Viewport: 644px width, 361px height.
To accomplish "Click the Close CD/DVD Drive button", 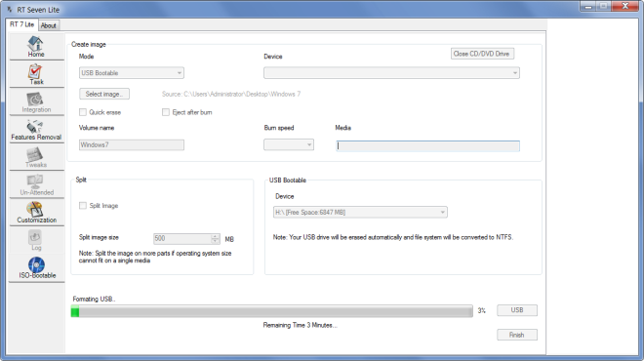I will [482, 54].
